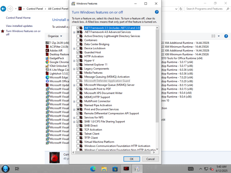The height and width of the screenshot is (173, 231).
Task: Click the muted volume icon in system tray
Action: coord(211,169)
